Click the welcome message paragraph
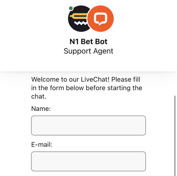177x176 pixels. tap(87, 88)
